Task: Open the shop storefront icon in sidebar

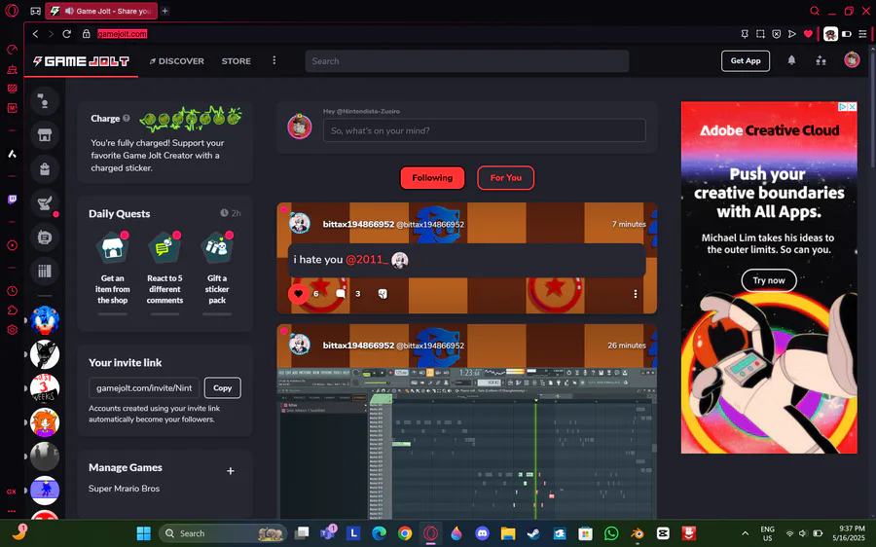Action: click(x=45, y=135)
